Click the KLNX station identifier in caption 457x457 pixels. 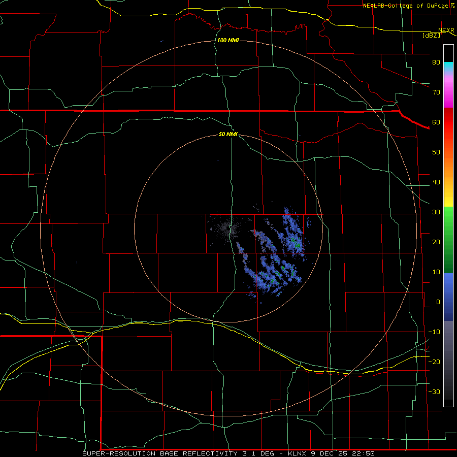click(x=297, y=453)
